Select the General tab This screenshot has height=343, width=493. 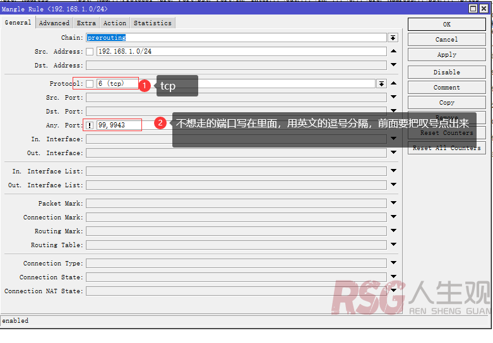coord(18,23)
